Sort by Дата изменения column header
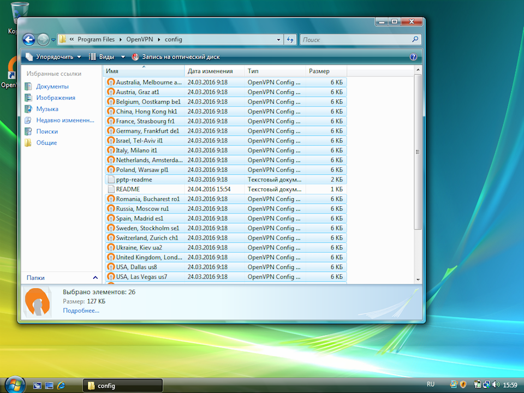The height and width of the screenshot is (393, 524). (214, 71)
